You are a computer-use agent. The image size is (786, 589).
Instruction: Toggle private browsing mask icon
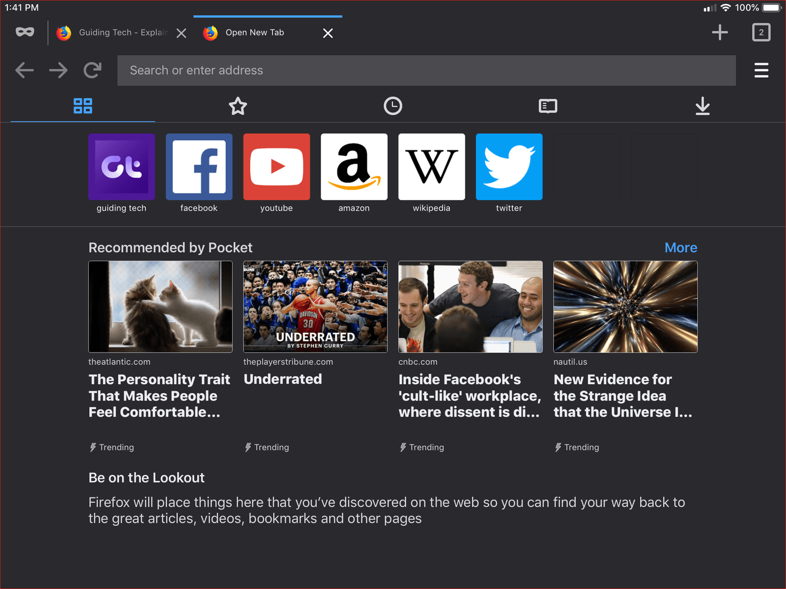click(25, 32)
